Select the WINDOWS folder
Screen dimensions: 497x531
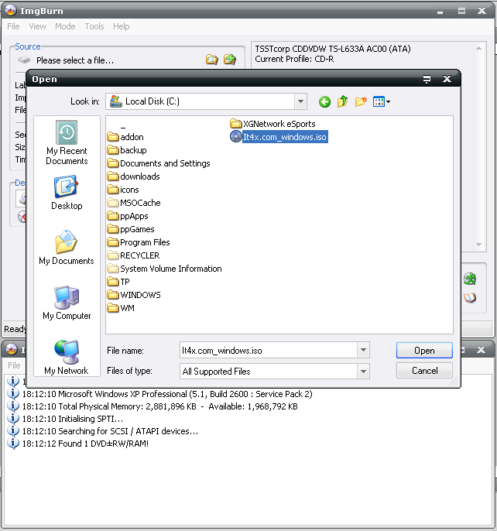[134, 295]
